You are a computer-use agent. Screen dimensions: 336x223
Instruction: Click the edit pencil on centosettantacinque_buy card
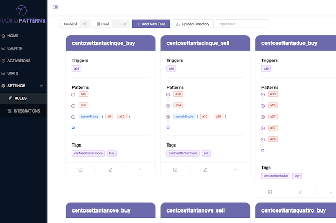(110, 170)
